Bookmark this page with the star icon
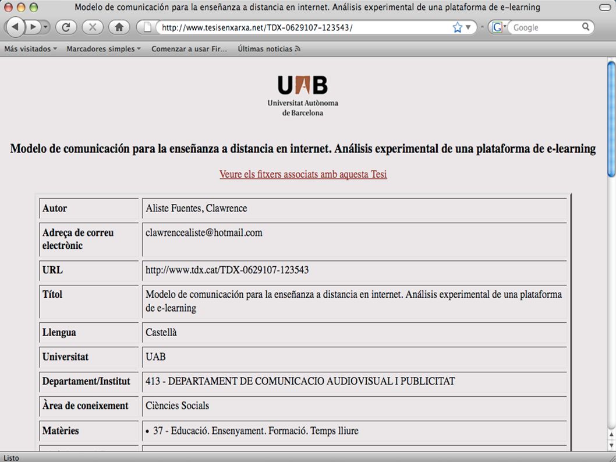Image resolution: width=616 pixels, height=462 pixels. point(457,27)
